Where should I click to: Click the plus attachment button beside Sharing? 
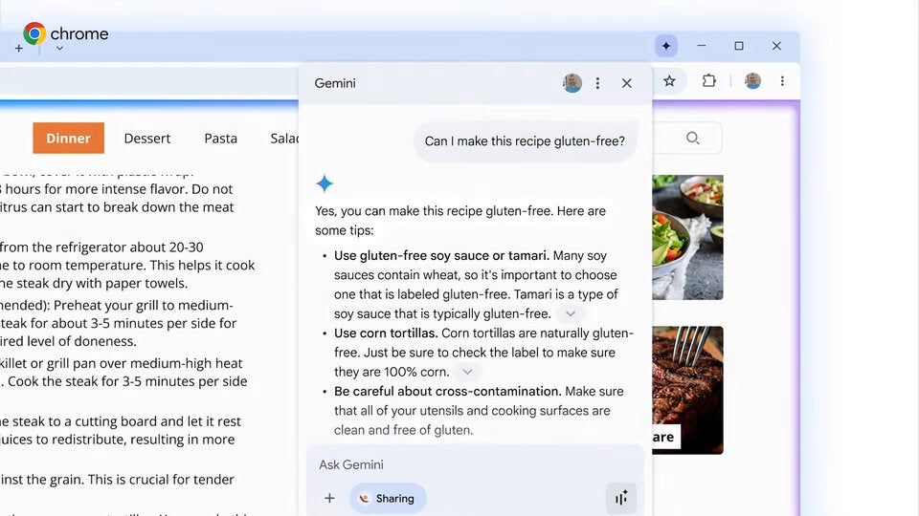(x=329, y=498)
